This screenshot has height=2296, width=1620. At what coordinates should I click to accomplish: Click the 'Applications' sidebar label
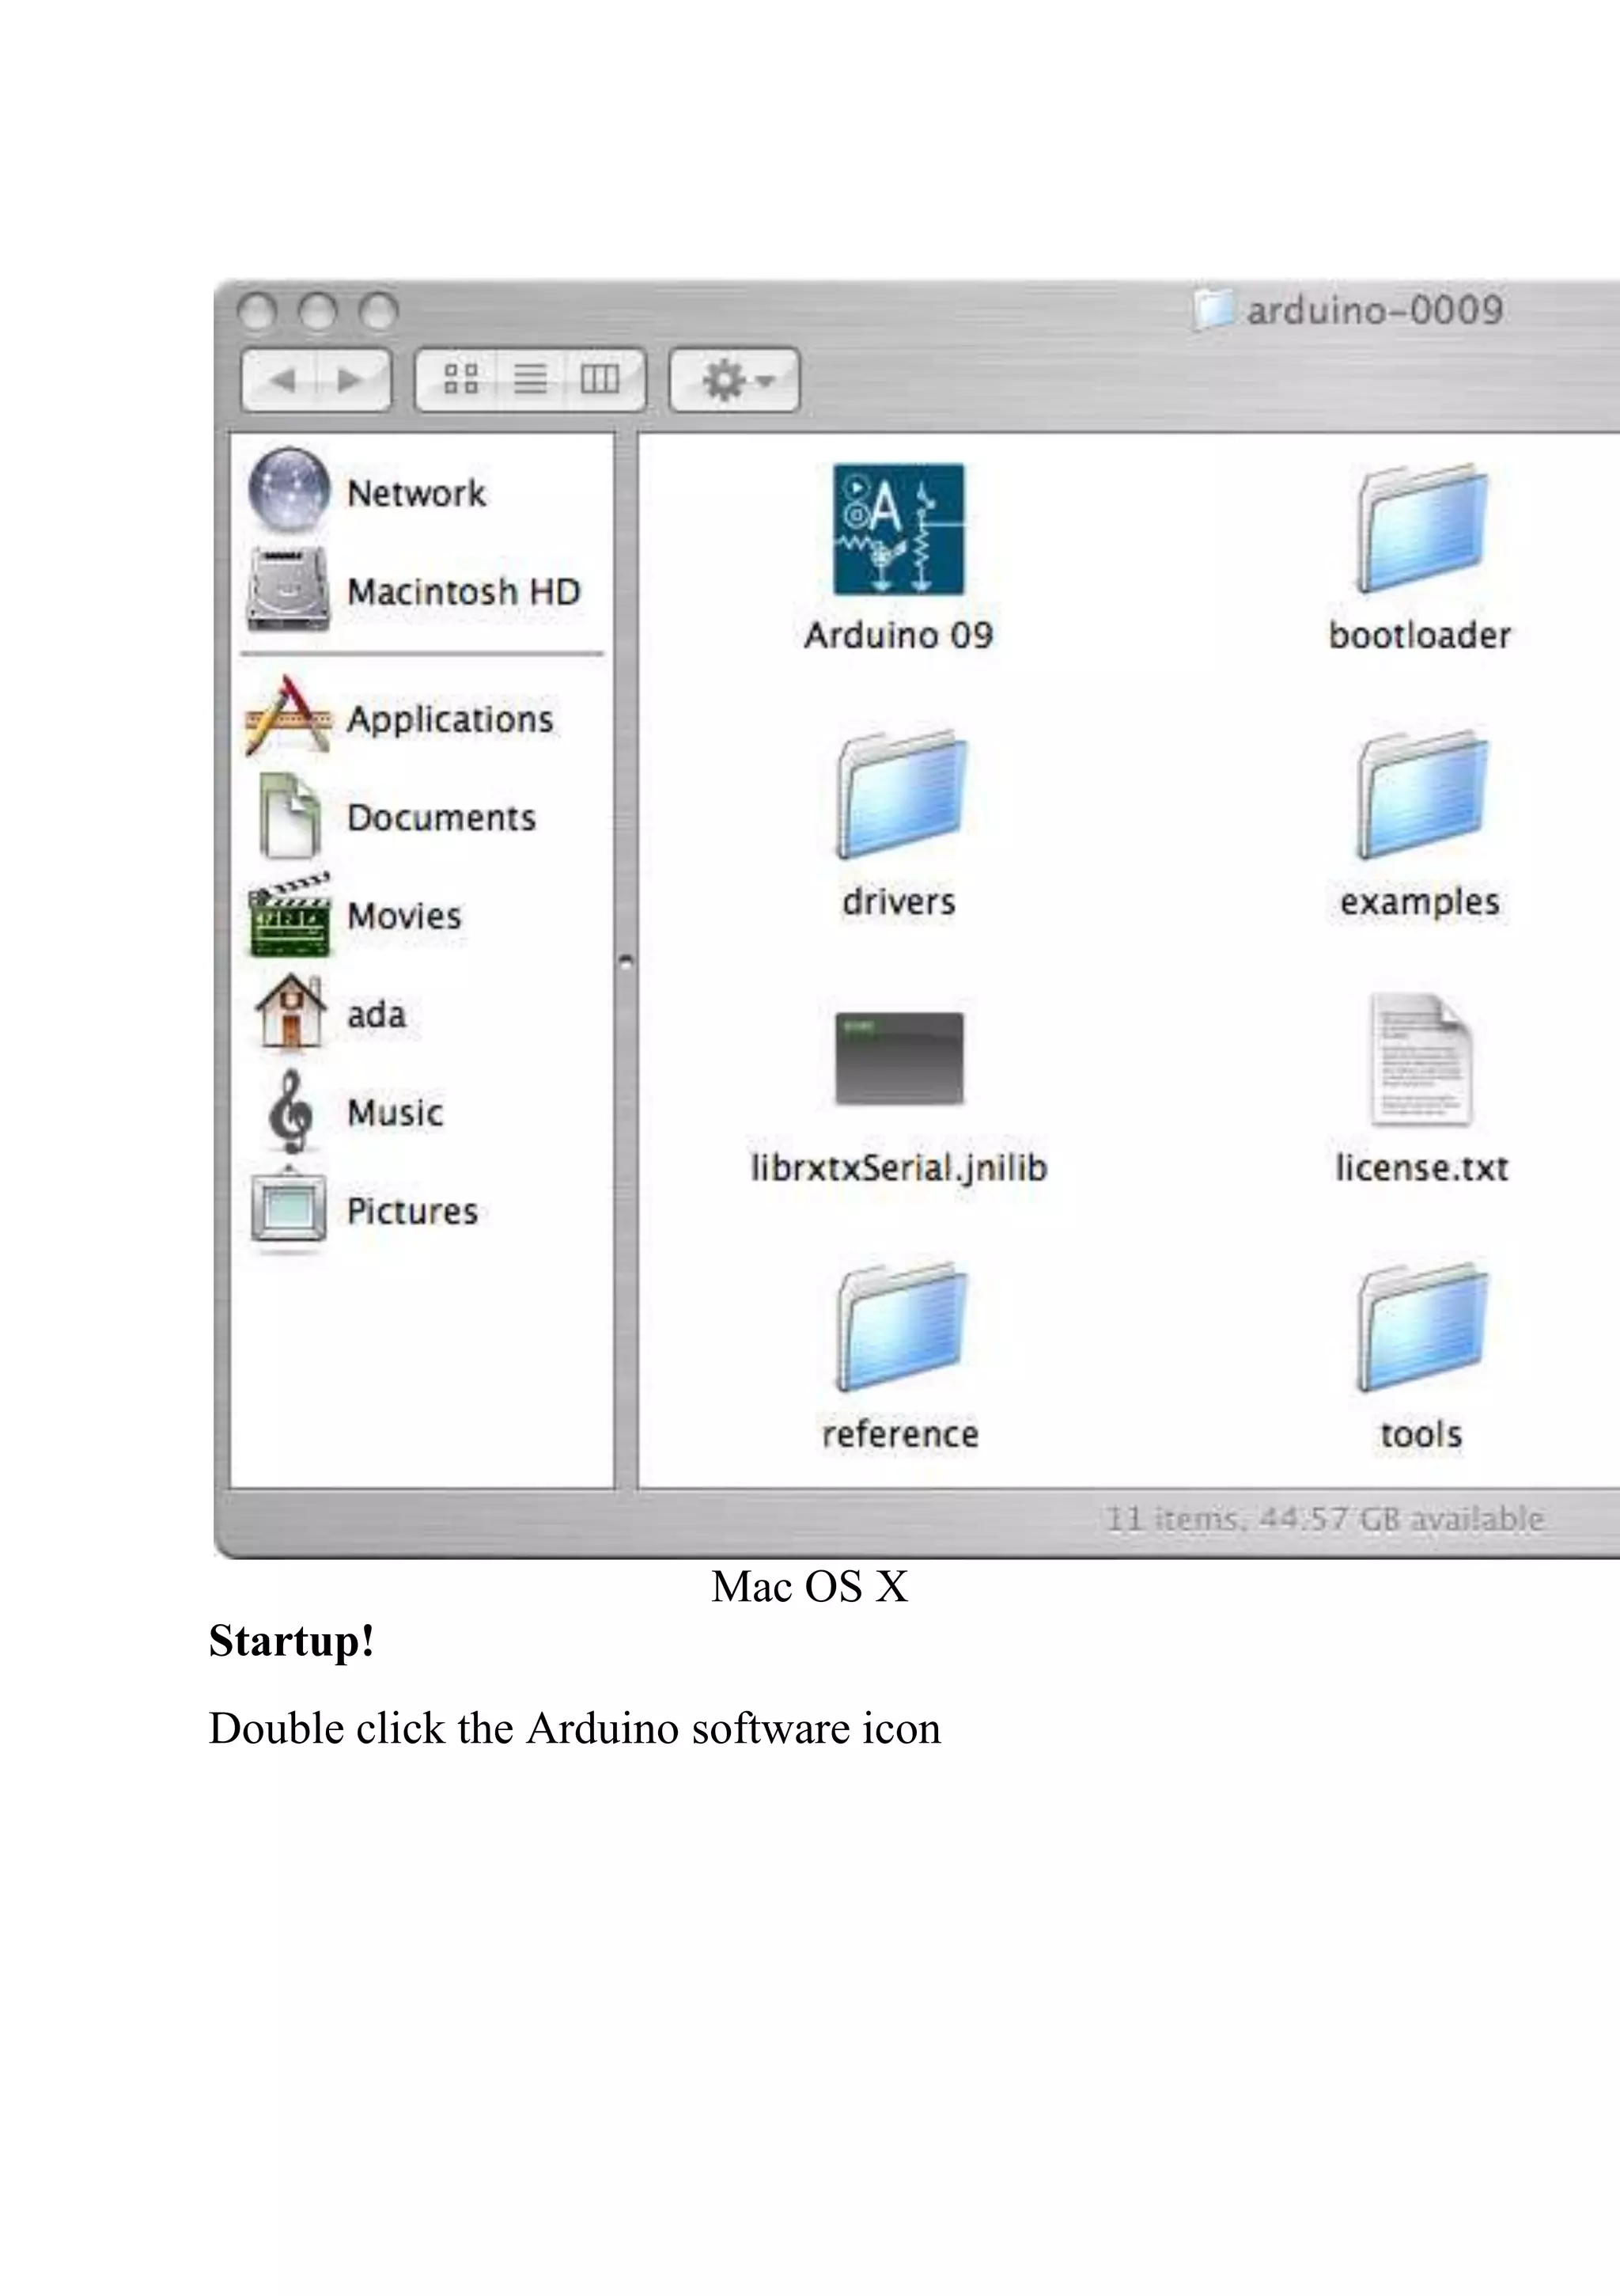pos(450,719)
